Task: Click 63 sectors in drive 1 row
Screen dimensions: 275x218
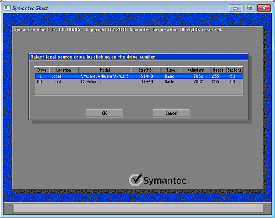Action: click(232, 76)
